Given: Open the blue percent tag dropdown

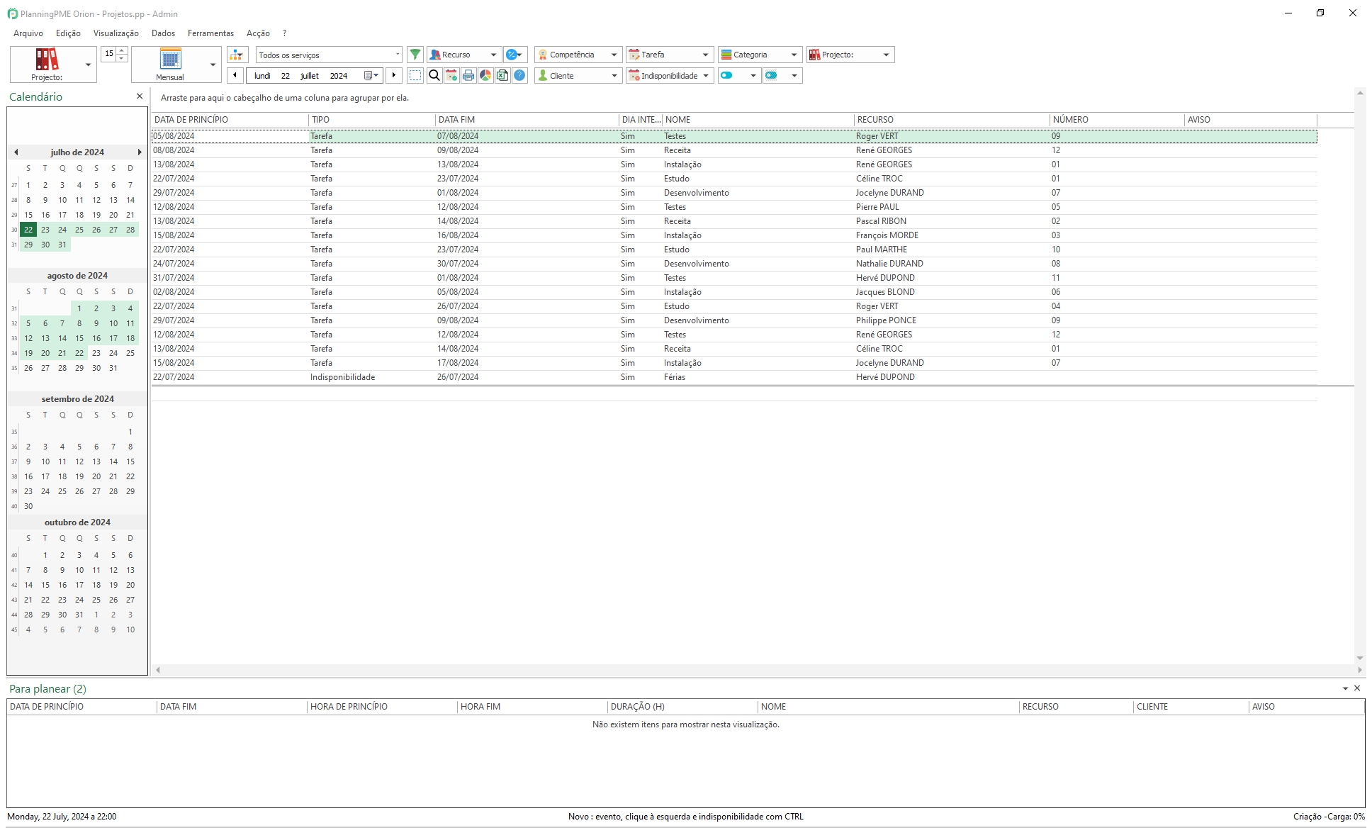Looking at the screenshot, I should (515, 55).
